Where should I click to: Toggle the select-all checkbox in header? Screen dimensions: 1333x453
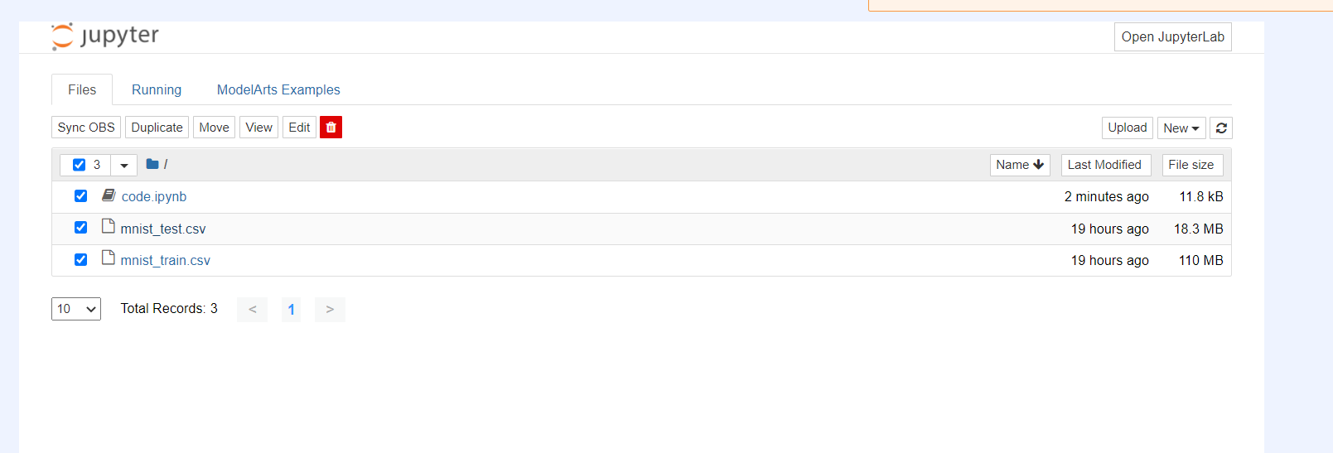tap(80, 165)
